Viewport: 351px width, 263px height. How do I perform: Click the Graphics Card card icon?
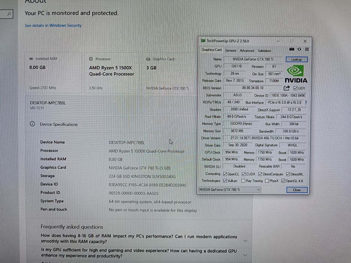pos(148,59)
